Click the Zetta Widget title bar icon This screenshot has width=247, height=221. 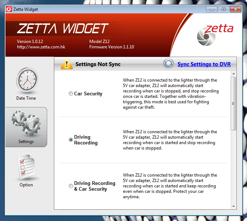9,9
